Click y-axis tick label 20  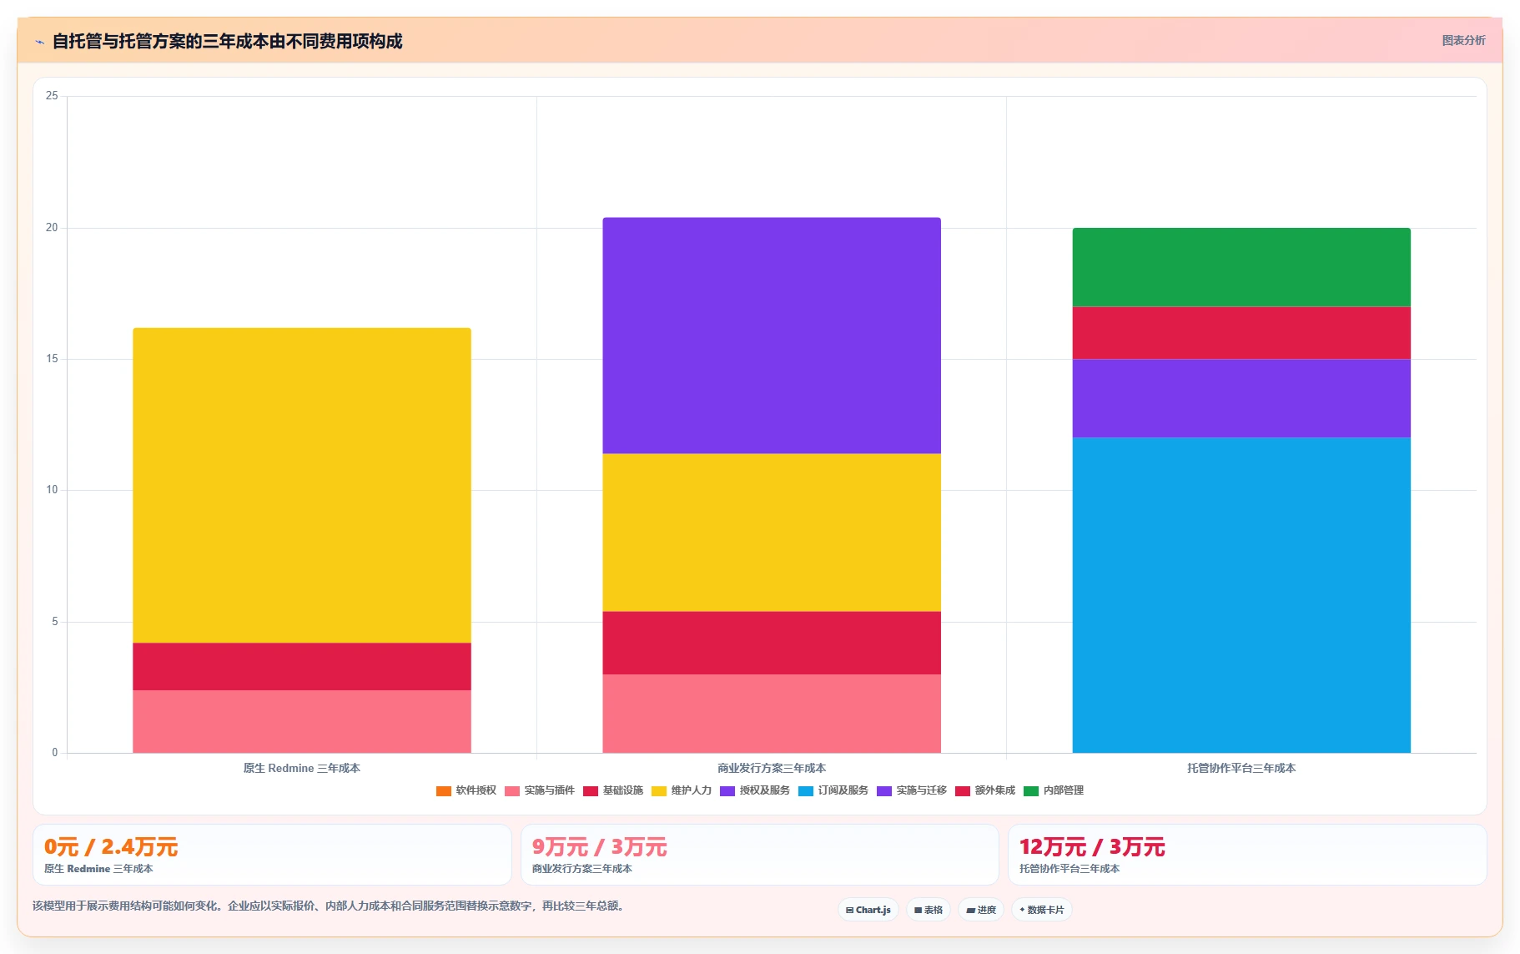pos(52,228)
